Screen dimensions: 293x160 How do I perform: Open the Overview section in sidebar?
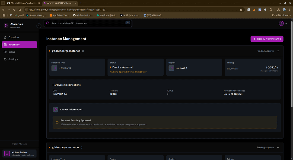tap(13, 37)
